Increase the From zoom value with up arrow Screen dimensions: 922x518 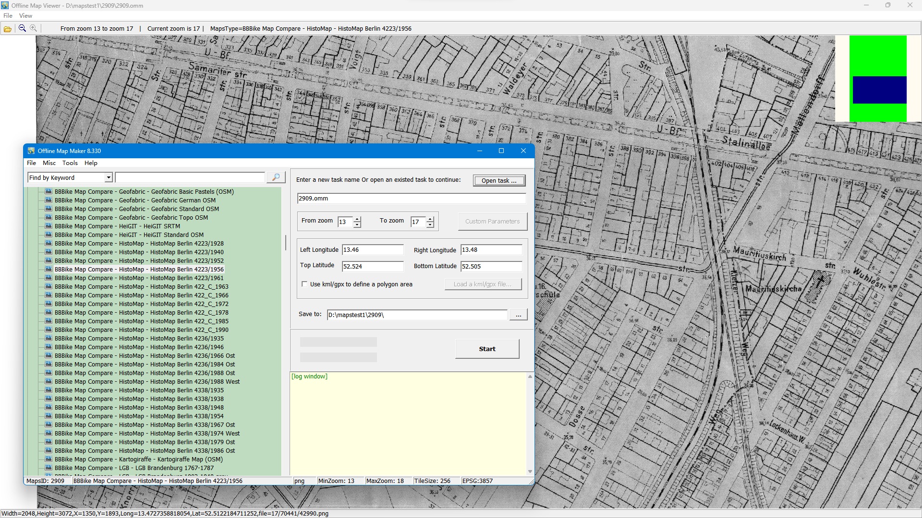click(x=357, y=219)
